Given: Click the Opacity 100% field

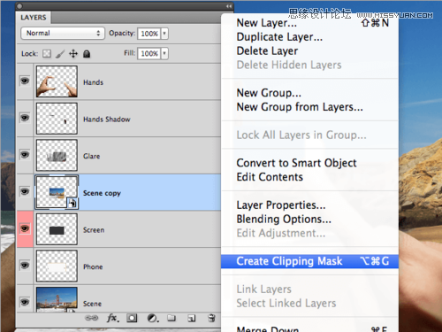Looking at the screenshot, I should click(x=149, y=34).
